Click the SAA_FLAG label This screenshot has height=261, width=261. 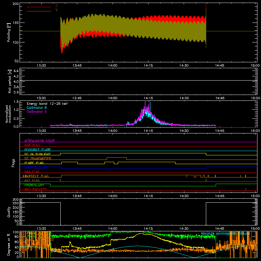pyautogui.click(x=32, y=172)
